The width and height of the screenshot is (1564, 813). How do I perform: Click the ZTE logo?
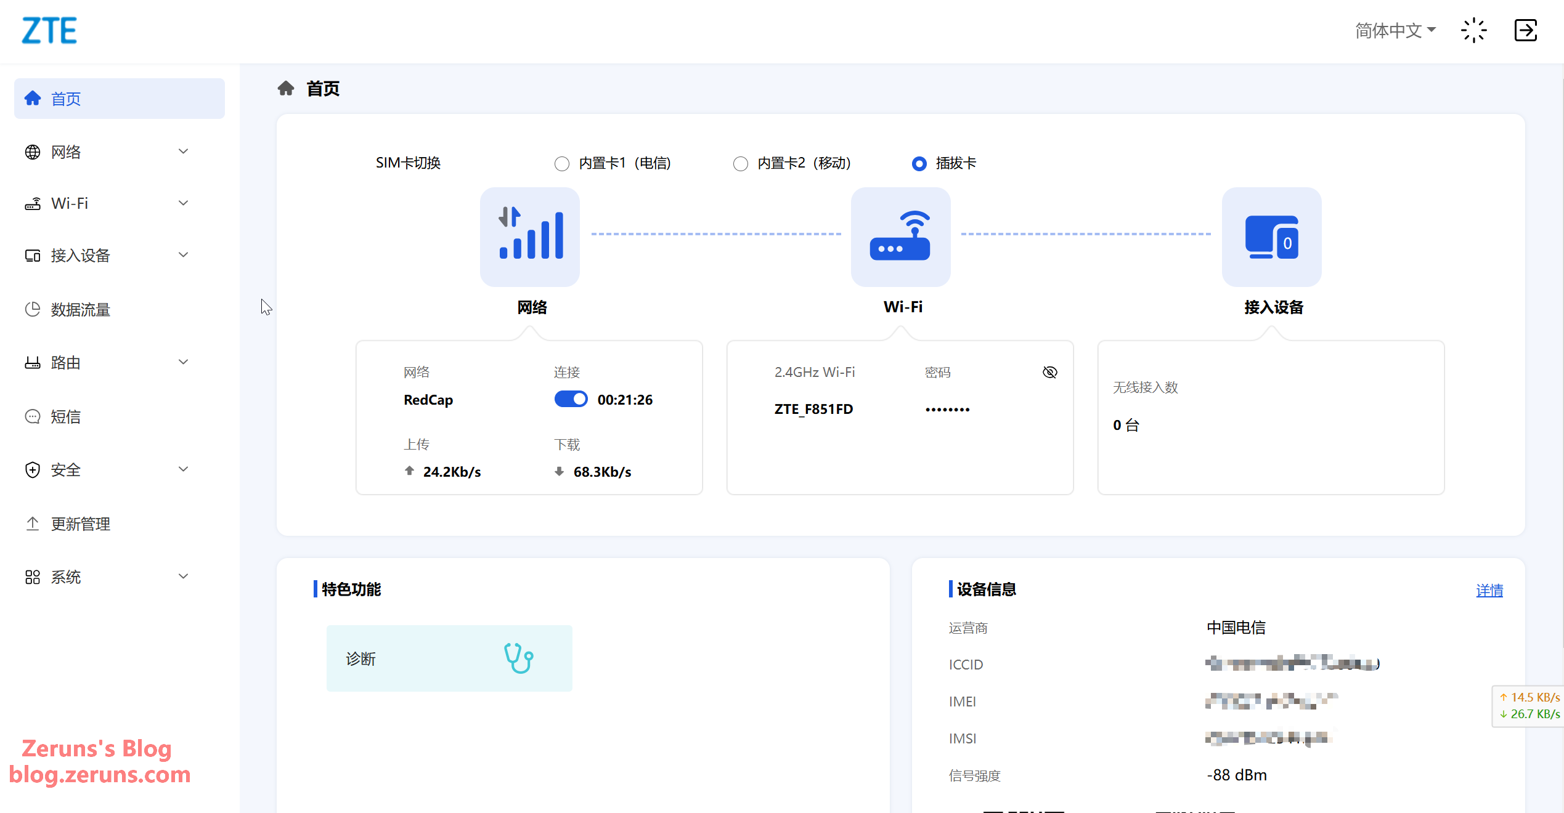tap(49, 30)
